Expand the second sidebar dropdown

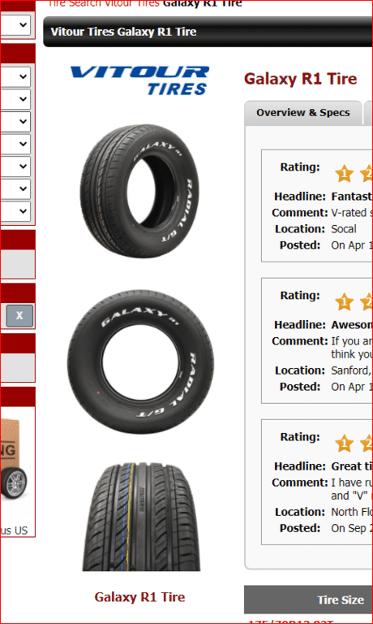tap(15, 77)
